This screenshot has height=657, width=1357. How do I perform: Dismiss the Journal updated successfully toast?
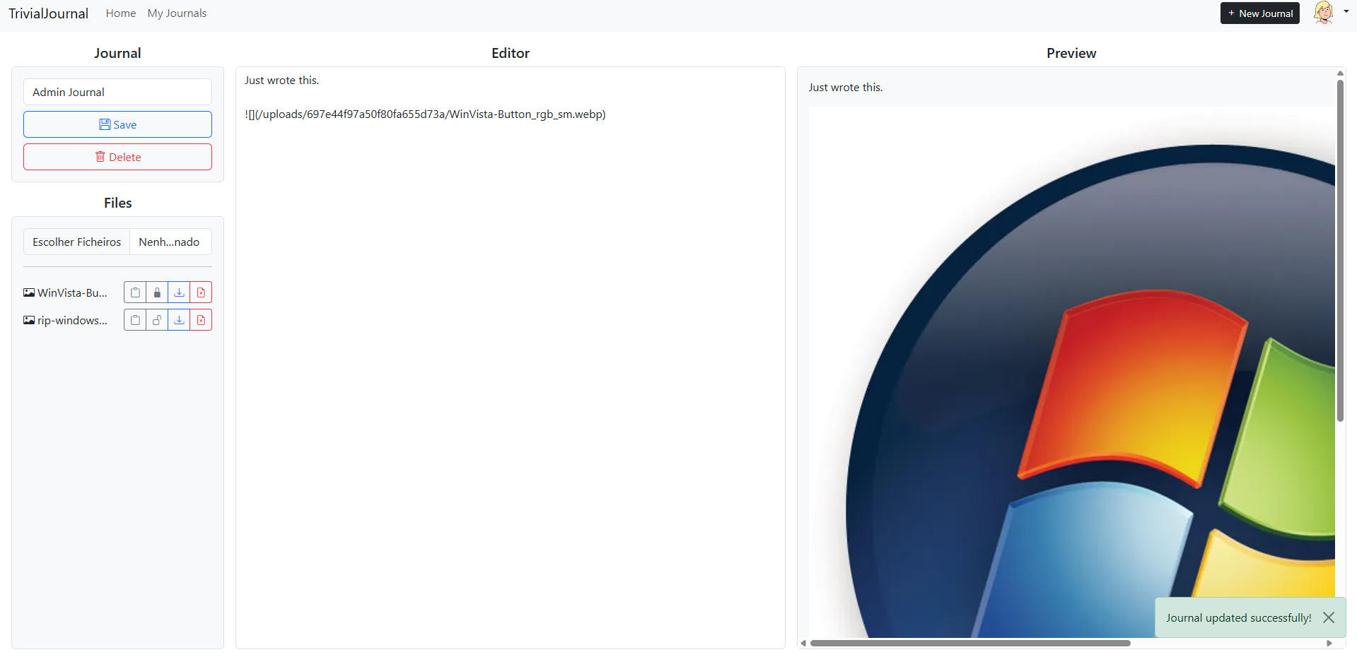point(1329,617)
